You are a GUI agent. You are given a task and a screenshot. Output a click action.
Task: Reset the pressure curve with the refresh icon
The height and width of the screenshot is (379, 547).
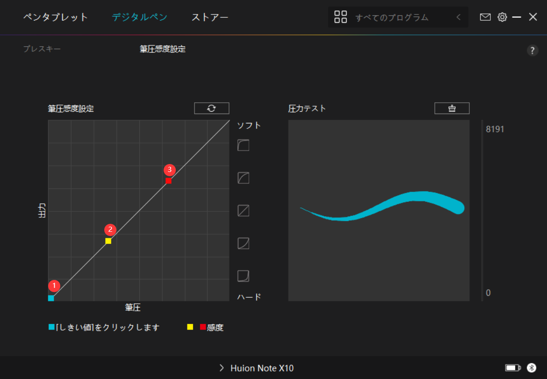[x=212, y=108]
